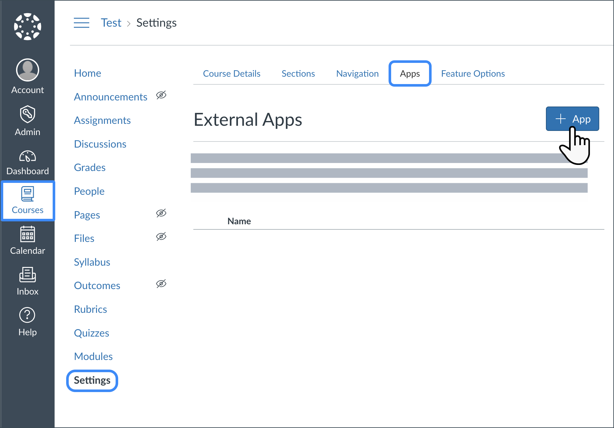Switch to the Course Details tab
The width and height of the screenshot is (614, 428).
click(232, 74)
